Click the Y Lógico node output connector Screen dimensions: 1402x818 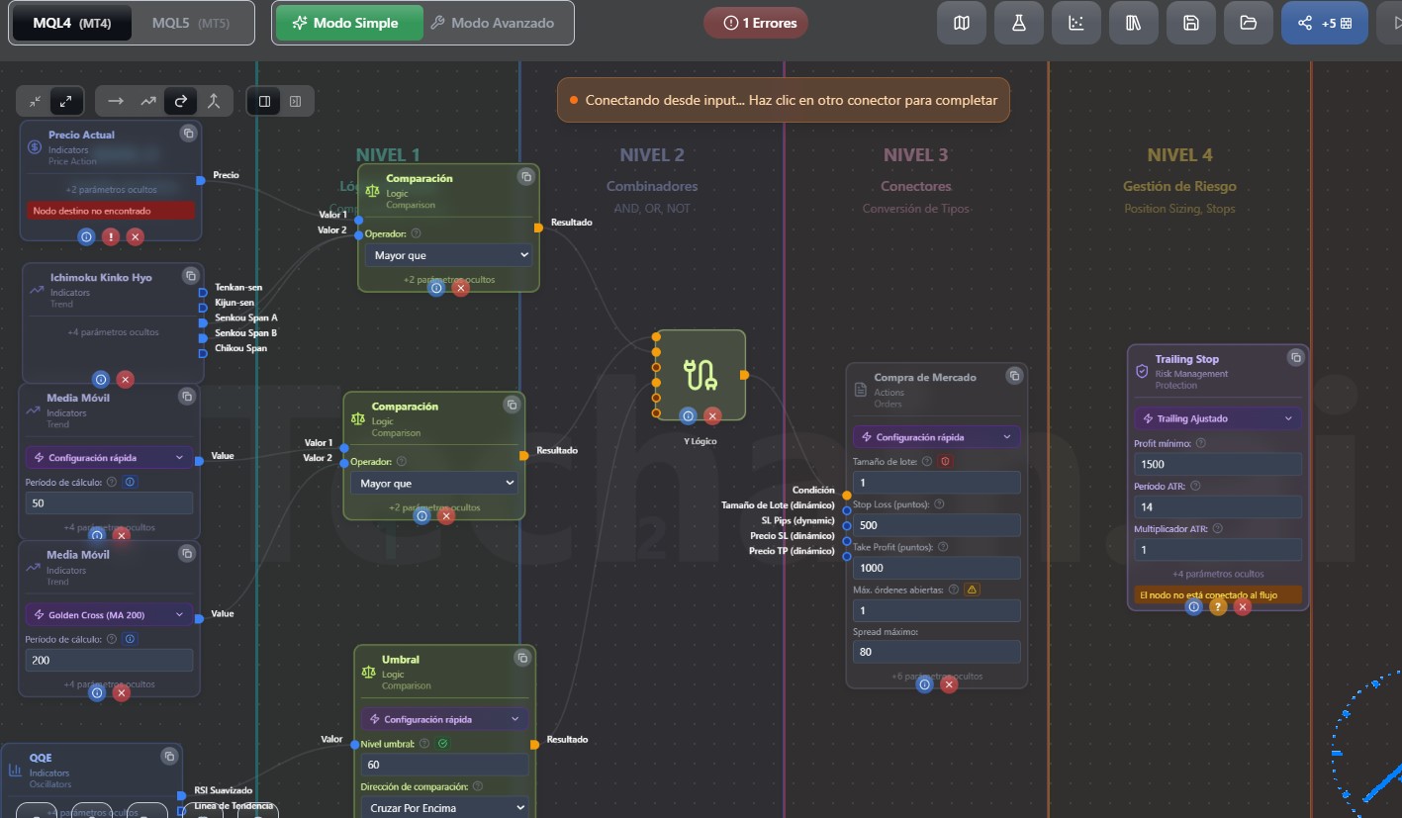(x=744, y=375)
